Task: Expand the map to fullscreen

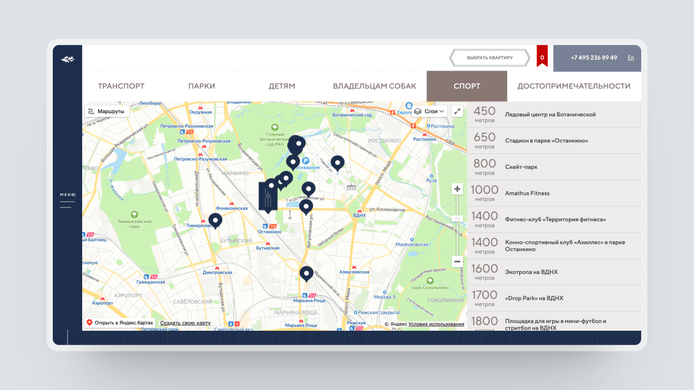Action: point(457,111)
